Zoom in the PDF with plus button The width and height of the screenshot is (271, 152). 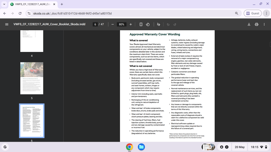pyautogui.click(x=131, y=24)
